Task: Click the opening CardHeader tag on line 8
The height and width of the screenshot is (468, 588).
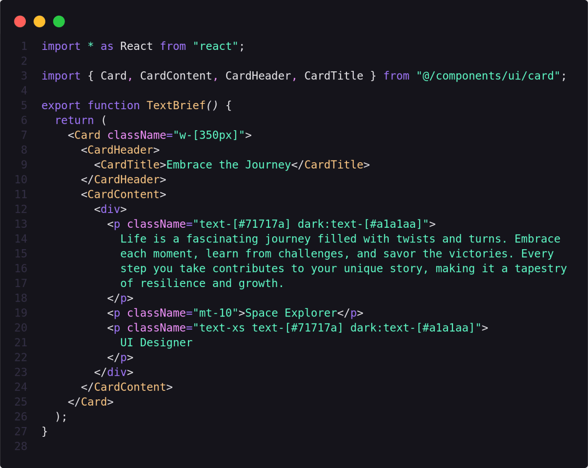Action: click(120, 150)
